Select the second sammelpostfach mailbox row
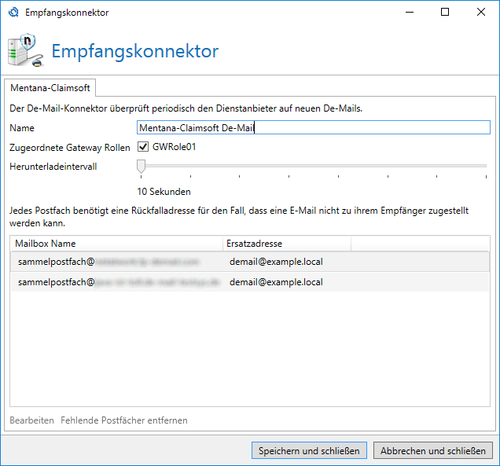 pos(250,282)
